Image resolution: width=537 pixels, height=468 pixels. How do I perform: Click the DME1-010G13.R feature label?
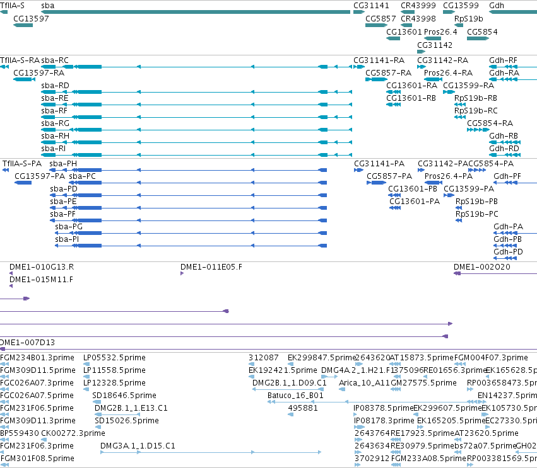point(42,267)
